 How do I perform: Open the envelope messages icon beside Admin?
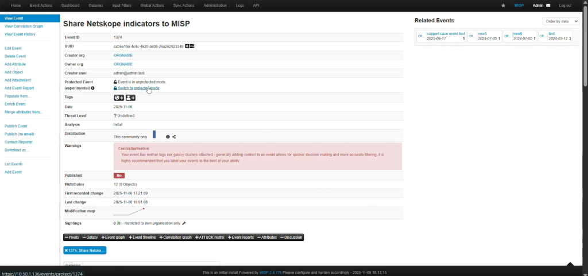(x=548, y=6)
